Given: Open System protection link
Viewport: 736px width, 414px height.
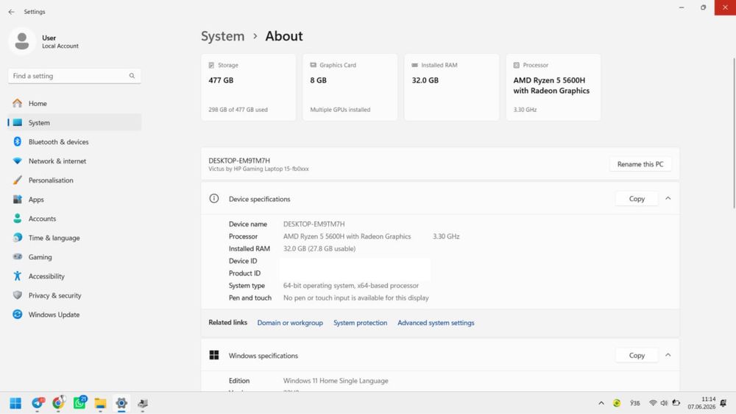Looking at the screenshot, I should [x=360, y=323].
